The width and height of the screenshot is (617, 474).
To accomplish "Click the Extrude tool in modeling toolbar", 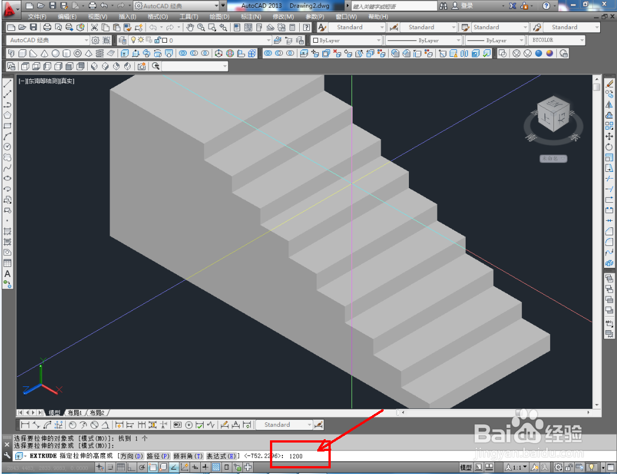I will click(125, 53).
